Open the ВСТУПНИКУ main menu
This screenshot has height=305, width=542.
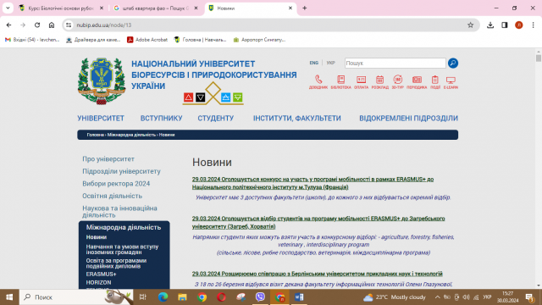click(161, 119)
